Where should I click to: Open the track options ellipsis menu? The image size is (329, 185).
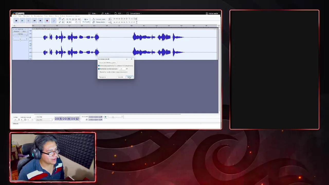(27, 29)
